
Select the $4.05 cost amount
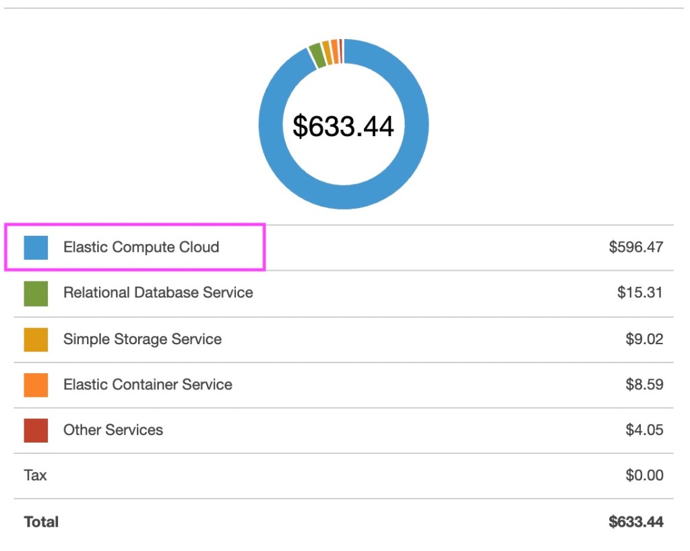(644, 430)
